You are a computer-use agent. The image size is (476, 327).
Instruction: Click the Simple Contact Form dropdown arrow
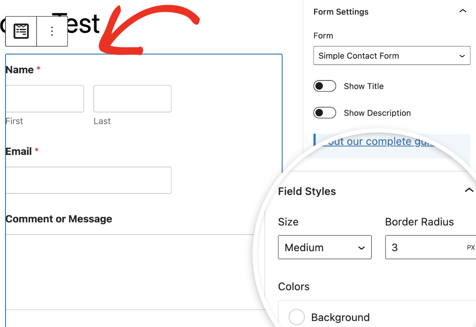click(462, 56)
